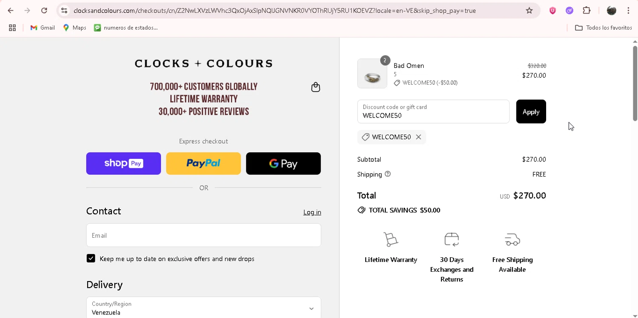Click the Bad Omen product name
Image resolution: width=638 pixels, height=318 pixels.
coord(409,66)
